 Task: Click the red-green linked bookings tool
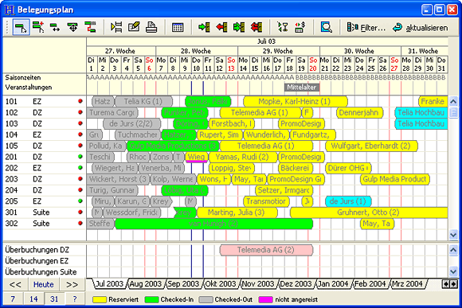pos(90,27)
